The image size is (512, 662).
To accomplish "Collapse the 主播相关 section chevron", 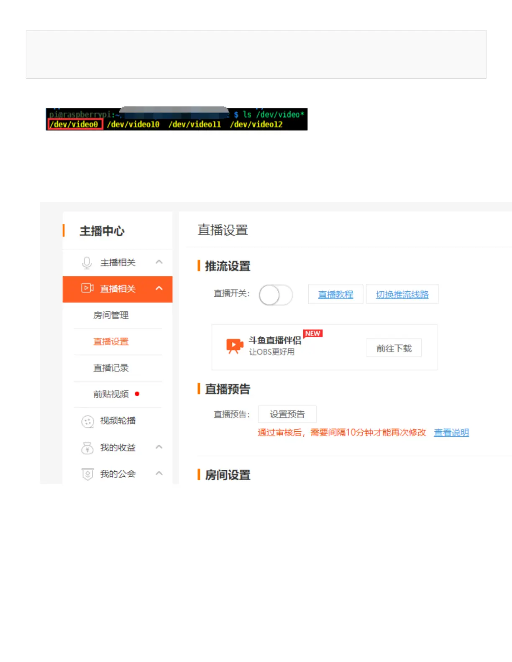I will click(159, 262).
